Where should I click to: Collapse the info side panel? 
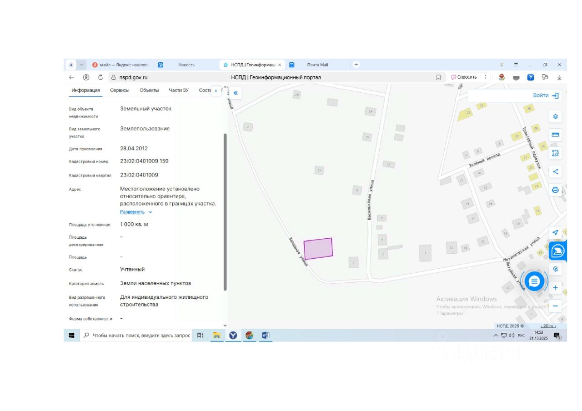[x=236, y=93]
